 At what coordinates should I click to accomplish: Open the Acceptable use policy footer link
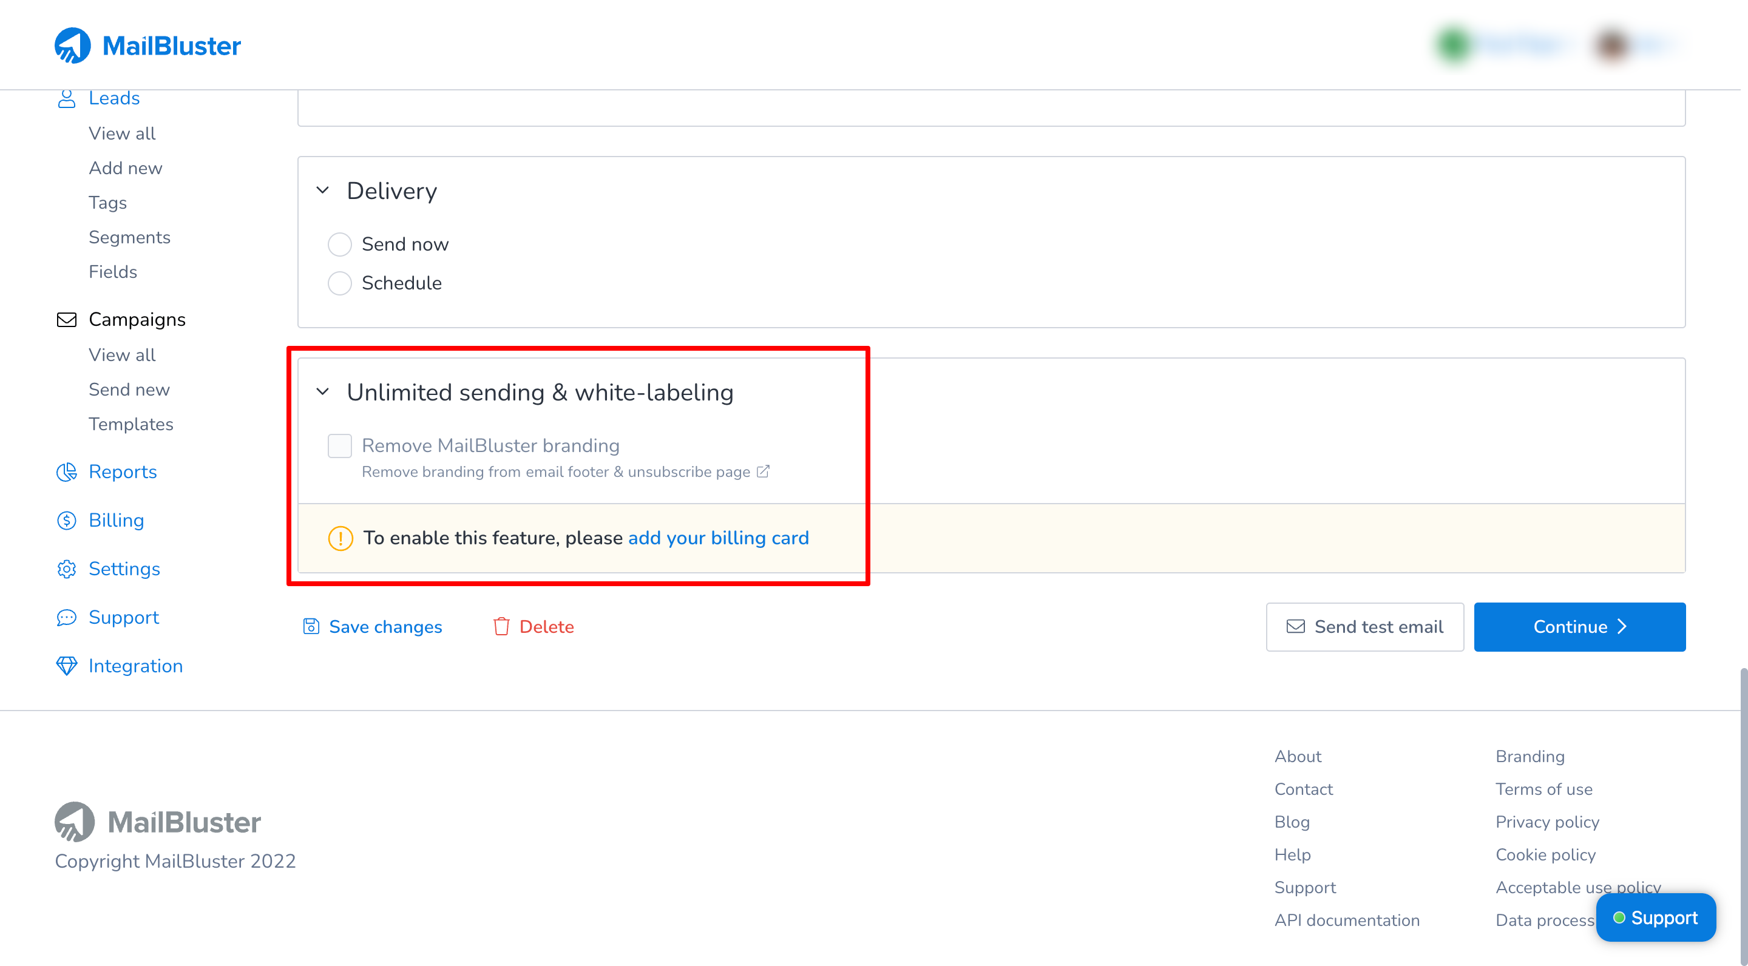[x=1578, y=887]
